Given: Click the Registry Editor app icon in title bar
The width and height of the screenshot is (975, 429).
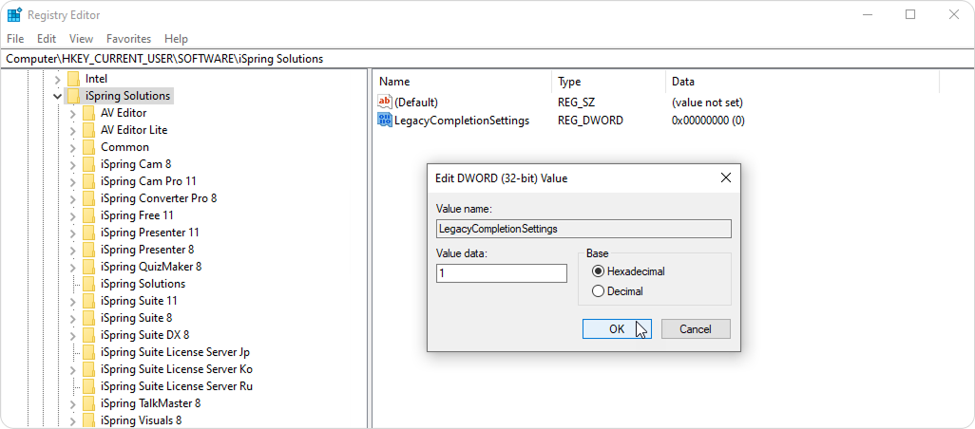Looking at the screenshot, I should point(15,15).
